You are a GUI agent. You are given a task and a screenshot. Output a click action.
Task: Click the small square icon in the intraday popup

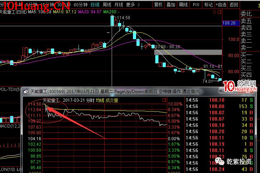click(164, 100)
